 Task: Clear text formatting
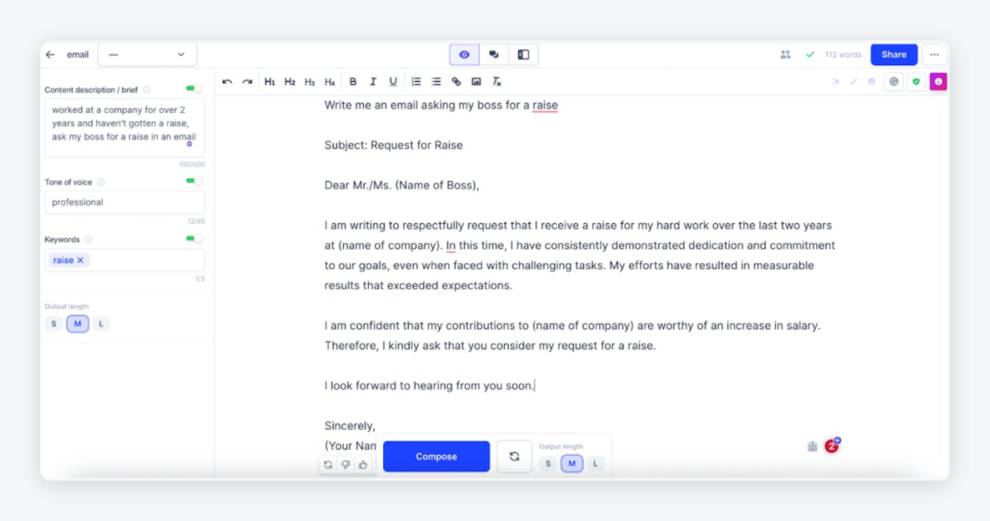point(497,82)
